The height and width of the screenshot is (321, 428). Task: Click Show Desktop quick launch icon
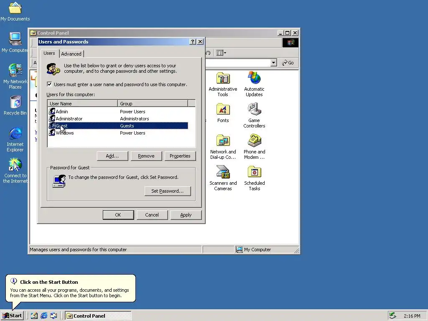click(34, 316)
